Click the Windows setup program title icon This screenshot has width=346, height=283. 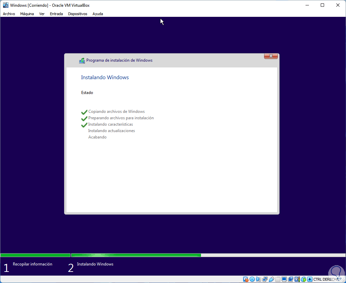[82, 61]
